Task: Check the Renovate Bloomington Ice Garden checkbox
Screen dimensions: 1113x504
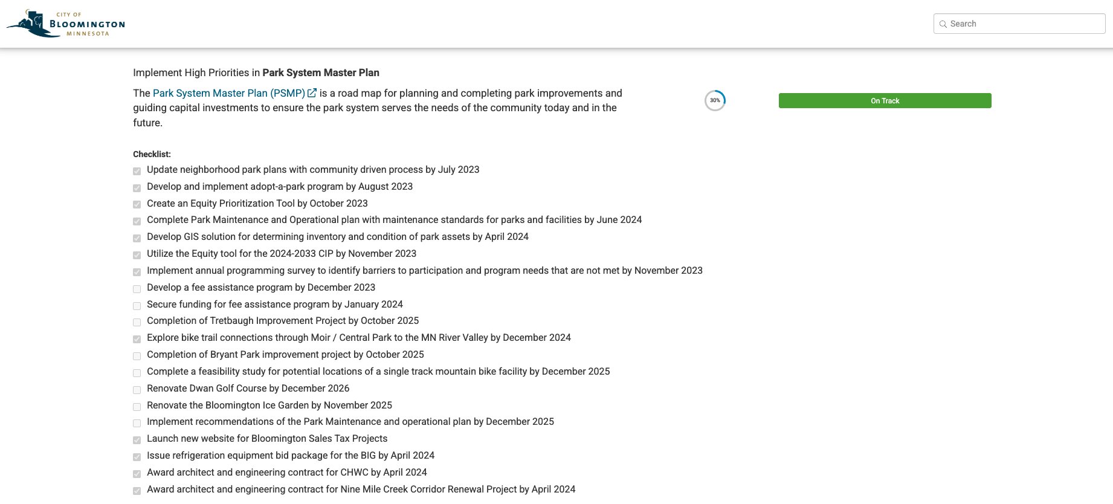Action: [137, 407]
